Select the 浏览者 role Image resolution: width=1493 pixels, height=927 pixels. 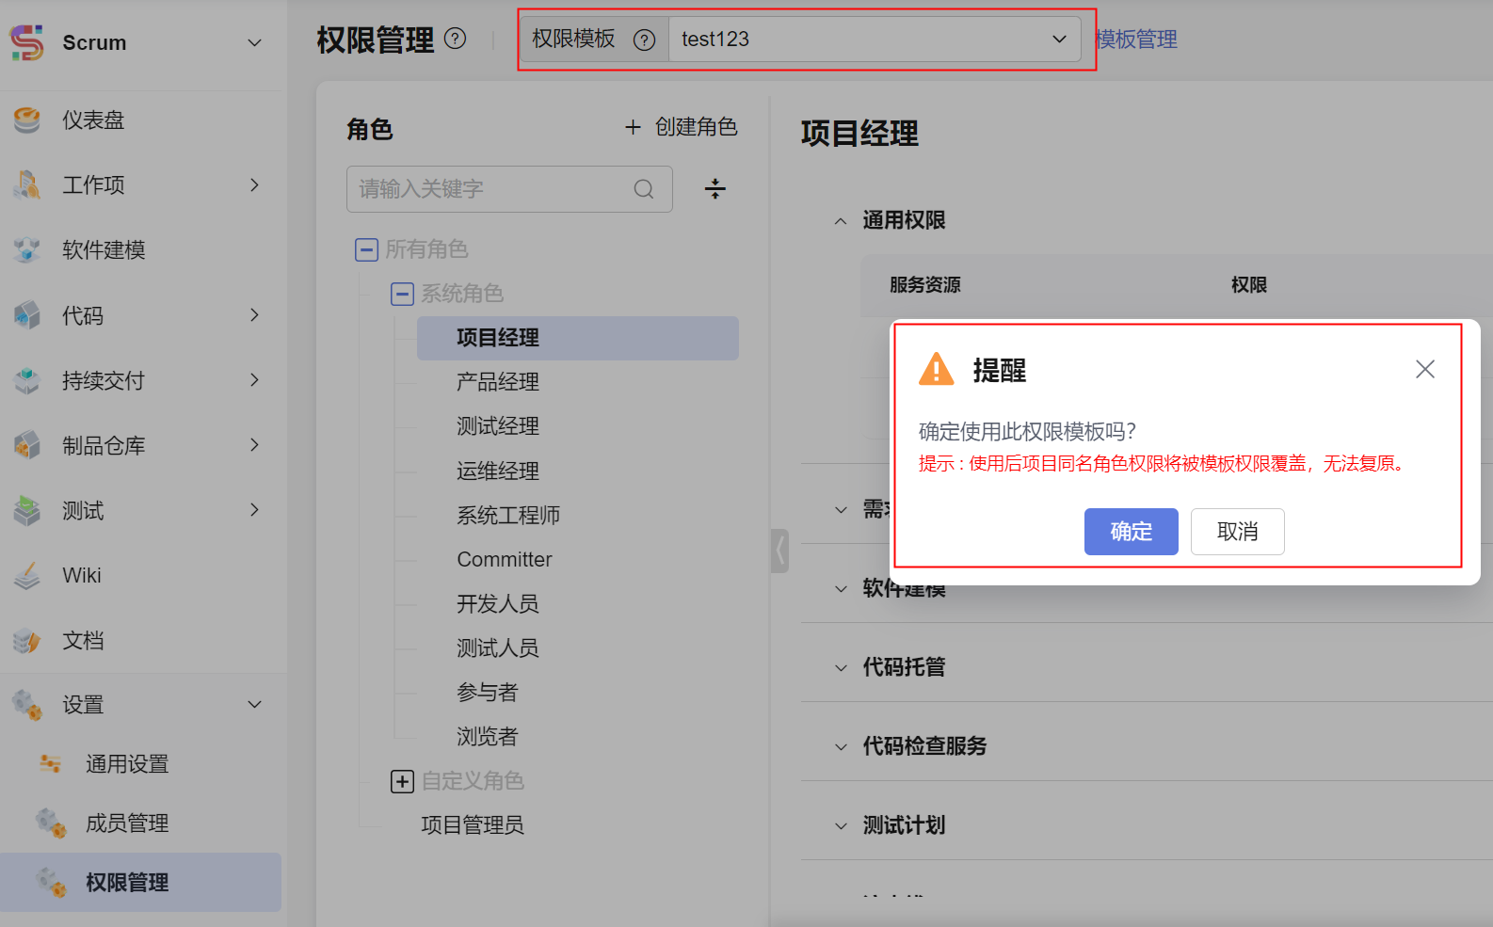click(x=488, y=737)
